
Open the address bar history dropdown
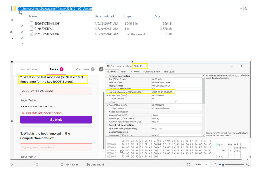pyautogui.click(x=241, y=9)
